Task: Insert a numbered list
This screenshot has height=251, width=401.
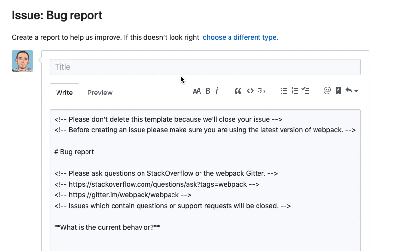Action: point(295,91)
